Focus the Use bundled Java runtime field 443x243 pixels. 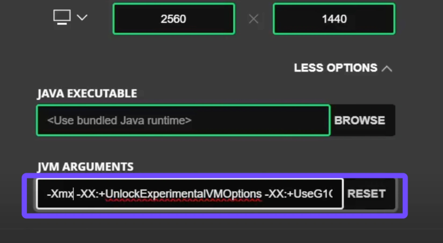point(184,120)
